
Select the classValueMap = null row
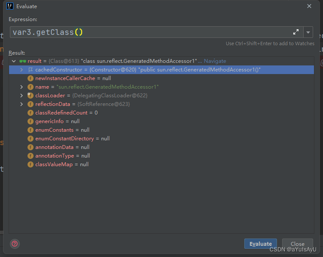point(162,164)
